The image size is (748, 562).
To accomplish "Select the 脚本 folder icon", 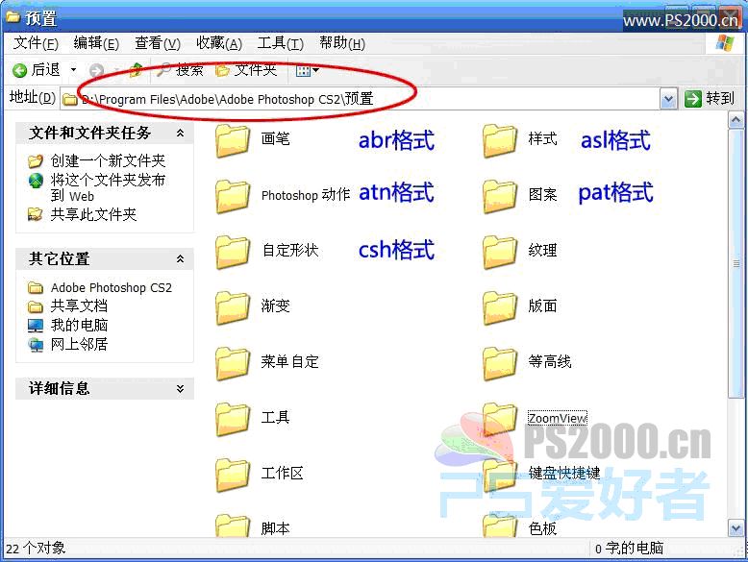I will coord(233,526).
